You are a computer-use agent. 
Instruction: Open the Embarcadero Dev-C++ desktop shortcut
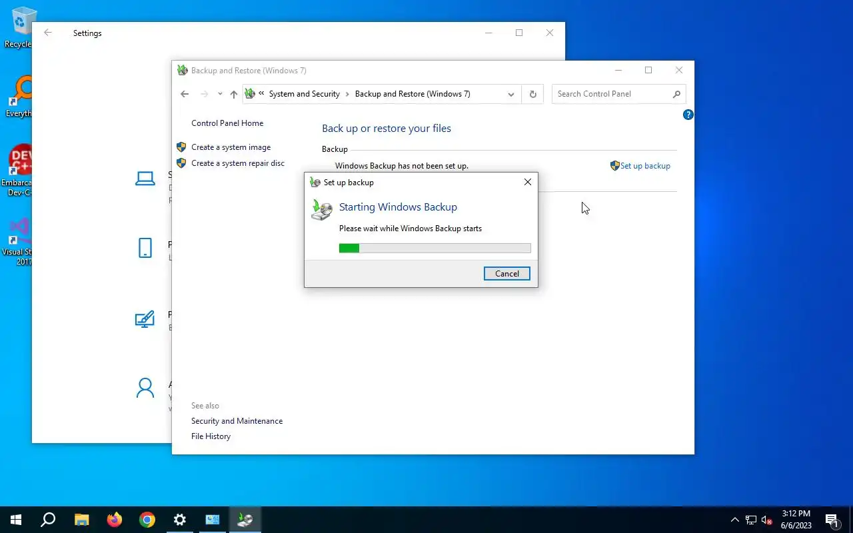(19, 171)
